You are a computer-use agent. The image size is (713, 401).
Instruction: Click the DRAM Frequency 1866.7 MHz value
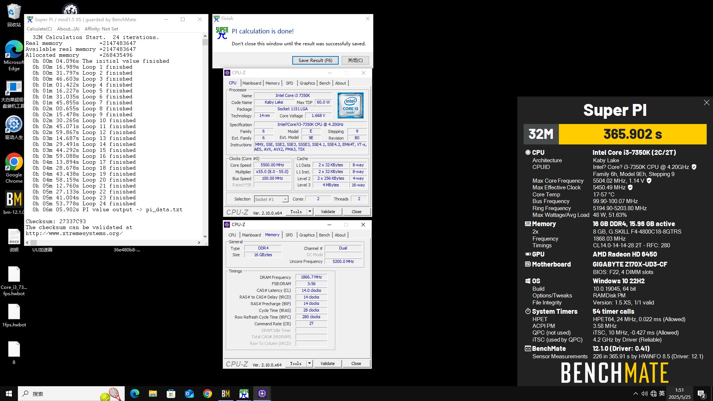(311, 277)
